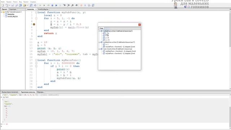
Task: Select the Стек tab in floating window
Action: click(101, 28)
